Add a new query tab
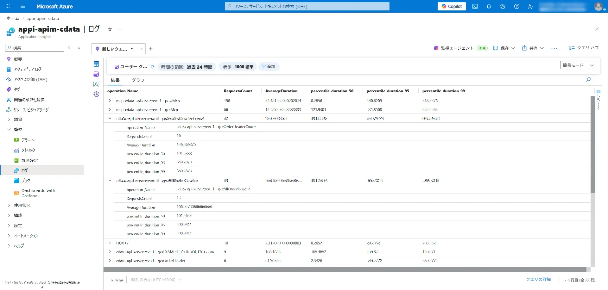Screen dimensions: 608x290 coord(151,49)
